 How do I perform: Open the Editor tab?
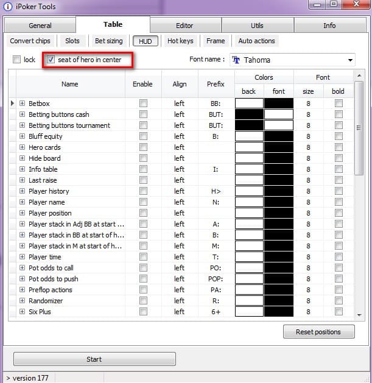[x=186, y=26]
